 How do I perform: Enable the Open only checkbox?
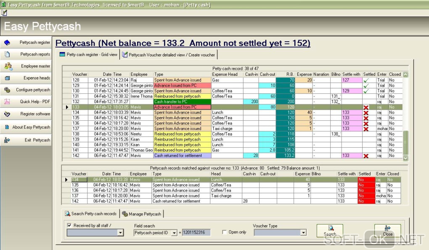click(224, 232)
